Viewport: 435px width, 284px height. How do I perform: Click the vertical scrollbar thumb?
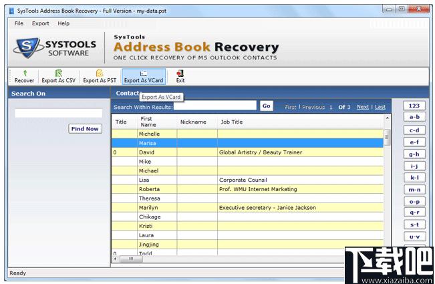pyautogui.click(x=388, y=137)
